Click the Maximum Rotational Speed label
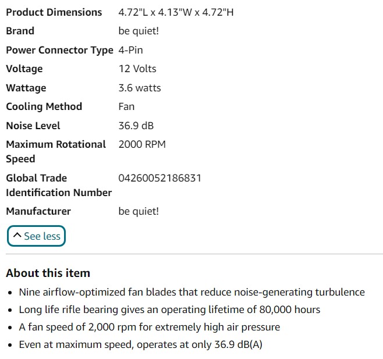383x359 pixels. pyautogui.click(x=56, y=151)
